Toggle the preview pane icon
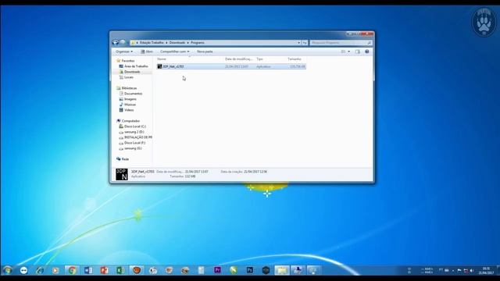Image resolution: width=500 pixels, height=281 pixels. pos(358,52)
